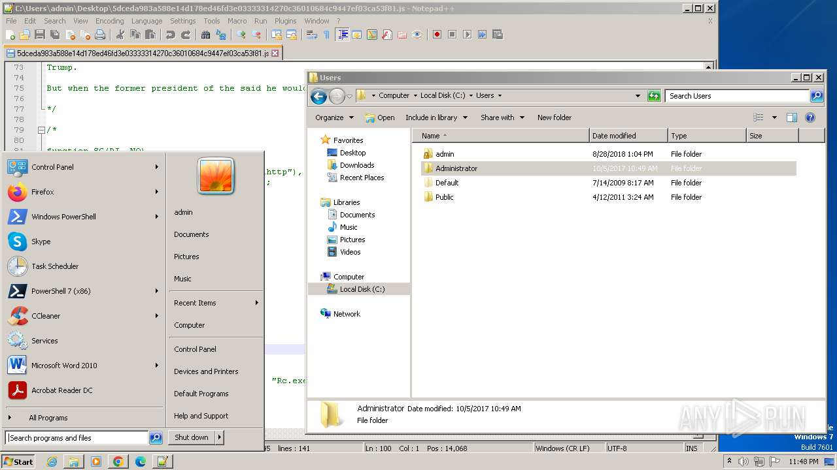Select the Default folder in Users
The height and width of the screenshot is (470, 837).
(x=447, y=183)
